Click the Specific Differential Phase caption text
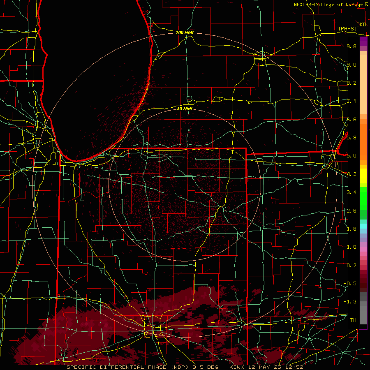 (x=185, y=367)
